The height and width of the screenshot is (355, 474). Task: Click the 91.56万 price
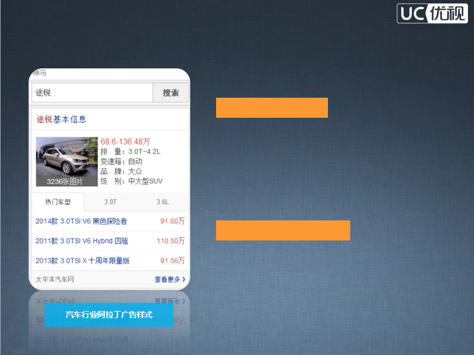click(172, 261)
